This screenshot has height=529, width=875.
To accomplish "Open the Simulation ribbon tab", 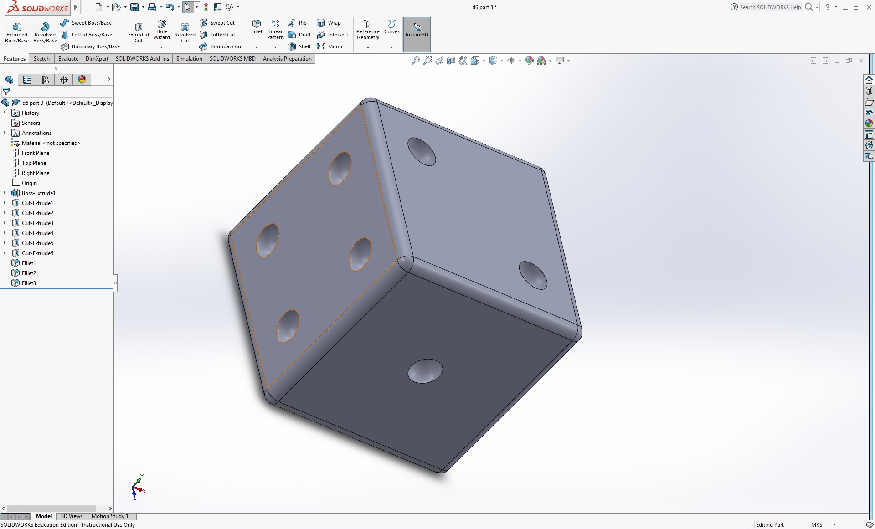I will pos(189,58).
